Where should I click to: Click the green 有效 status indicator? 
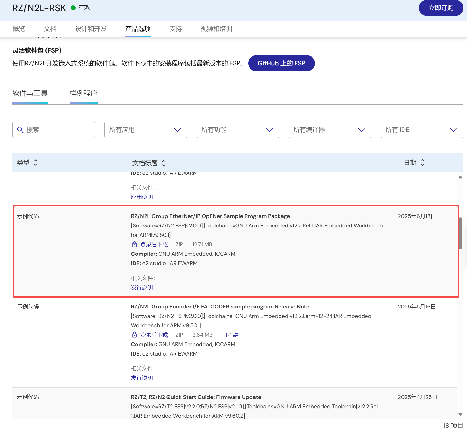pos(73,7)
